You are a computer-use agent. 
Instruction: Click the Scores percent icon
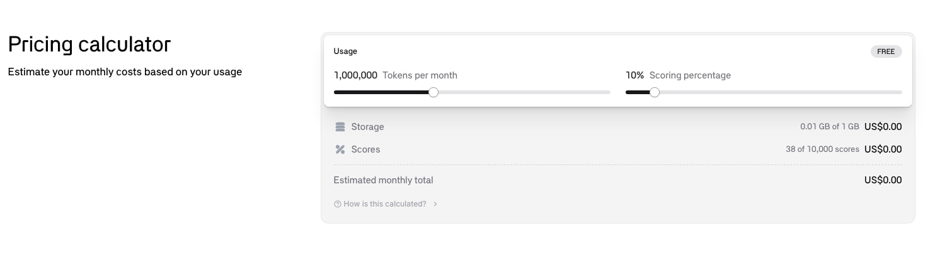click(x=340, y=149)
